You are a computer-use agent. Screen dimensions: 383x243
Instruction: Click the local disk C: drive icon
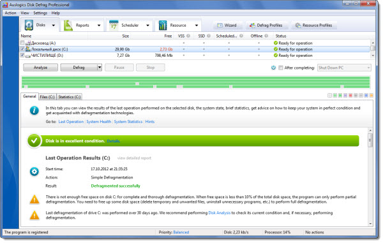click(x=28, y=49)
